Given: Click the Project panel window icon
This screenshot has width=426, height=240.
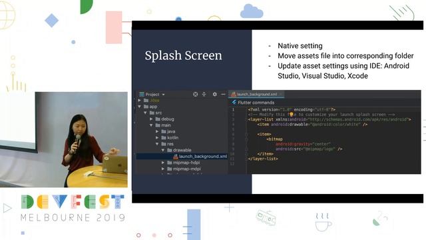Looking at the screenshot, I should (142, 95).
